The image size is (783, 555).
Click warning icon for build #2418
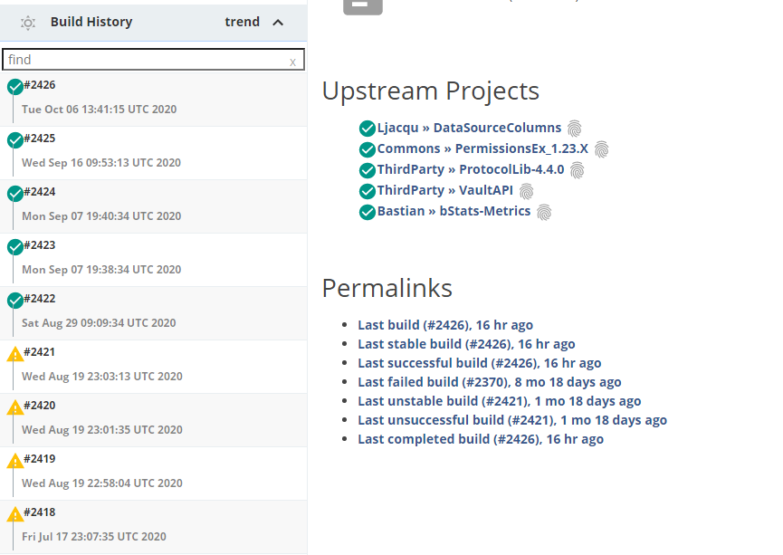pos(14,514)
